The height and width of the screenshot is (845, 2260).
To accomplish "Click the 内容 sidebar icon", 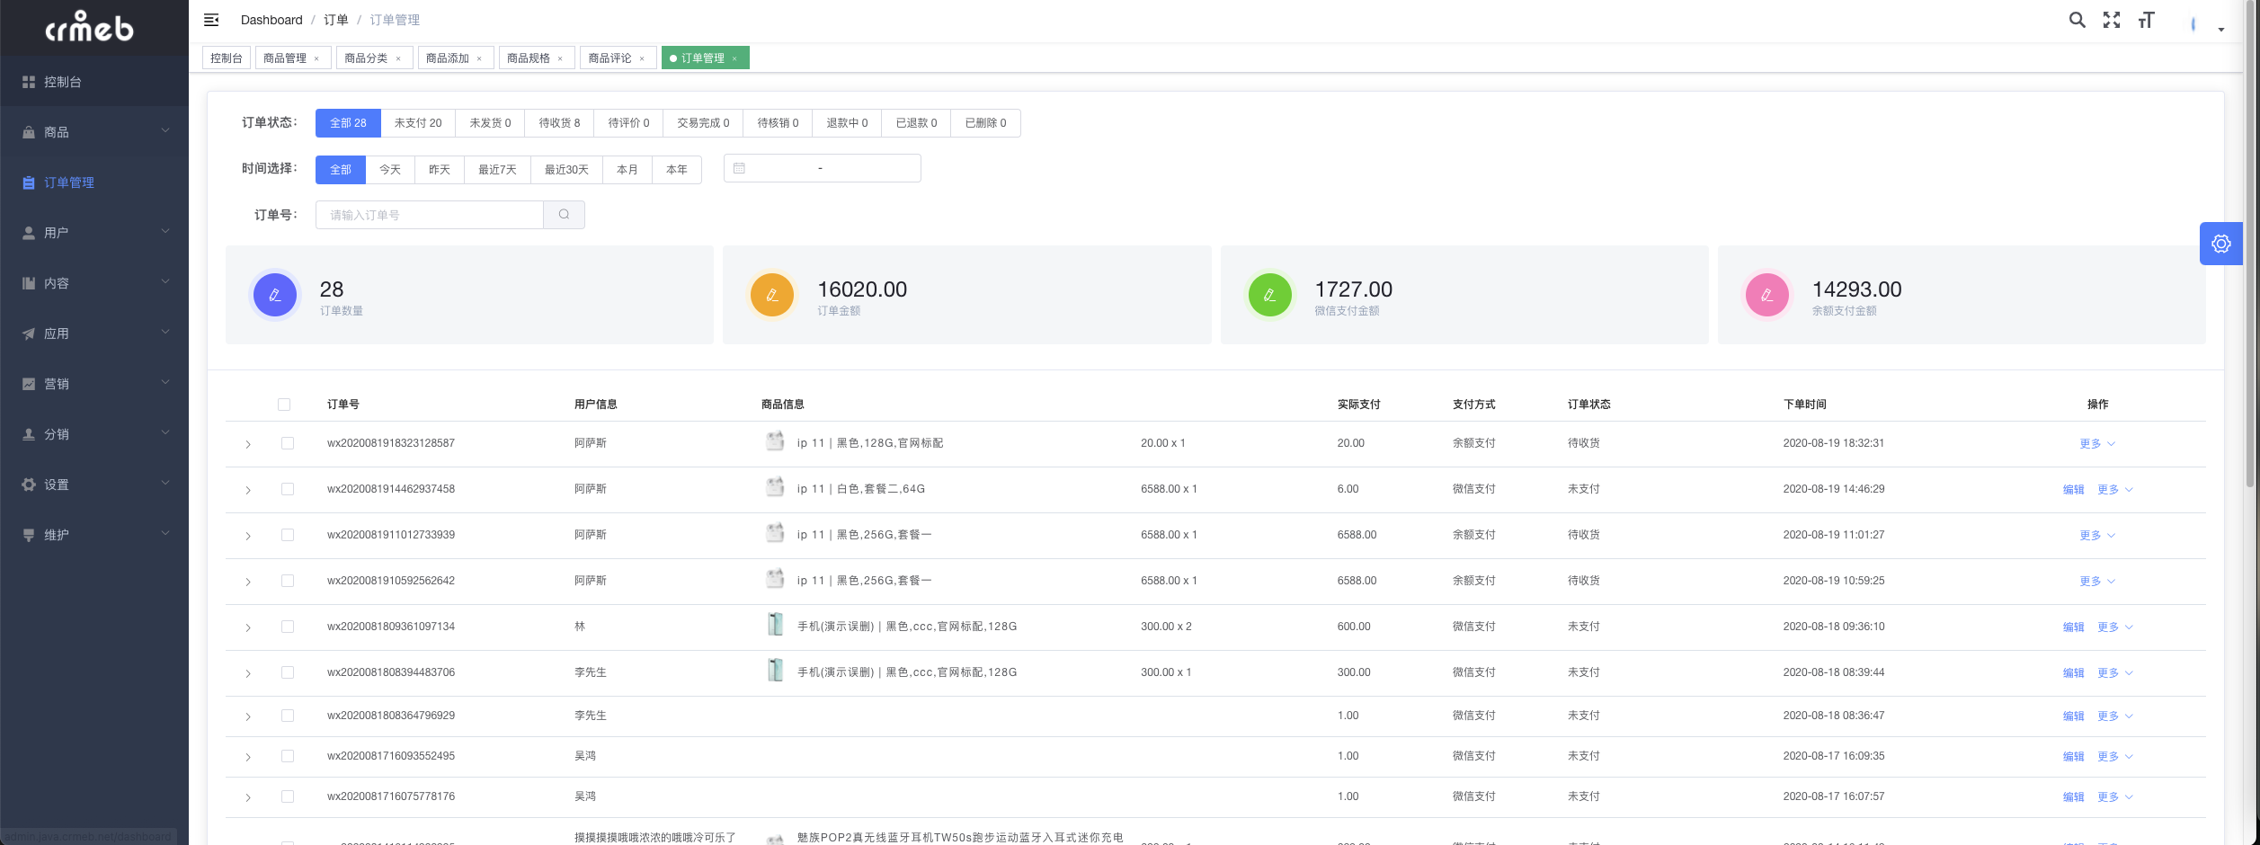I will [29, 283].
